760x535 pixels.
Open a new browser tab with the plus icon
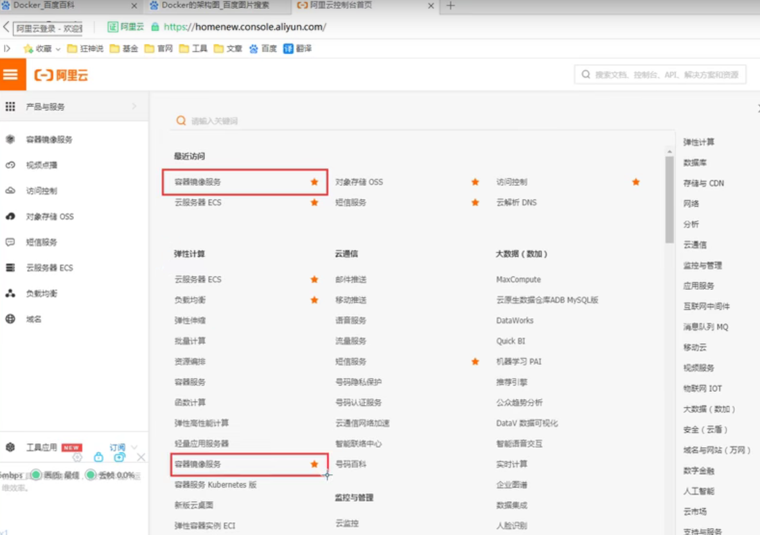point(450,5)
